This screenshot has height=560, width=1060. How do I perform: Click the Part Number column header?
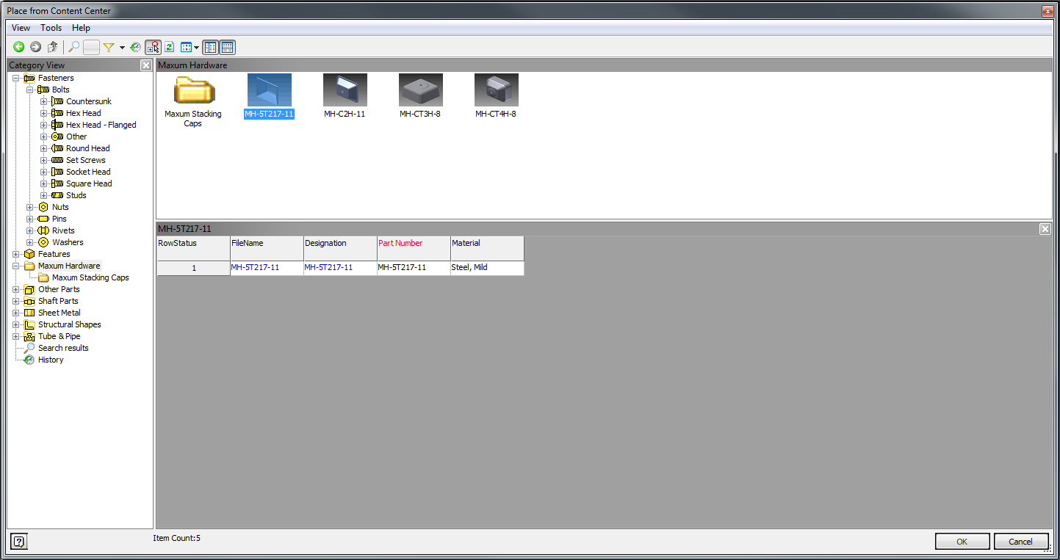pos(400,243)
